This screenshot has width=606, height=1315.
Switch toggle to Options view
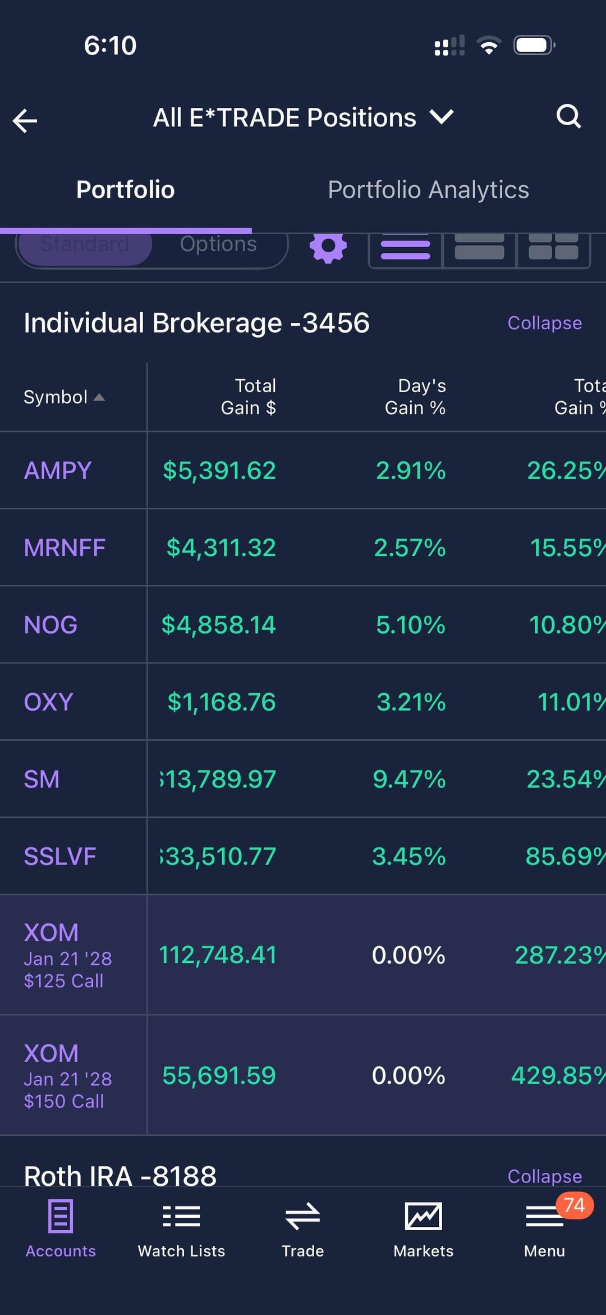coord(218,246)
